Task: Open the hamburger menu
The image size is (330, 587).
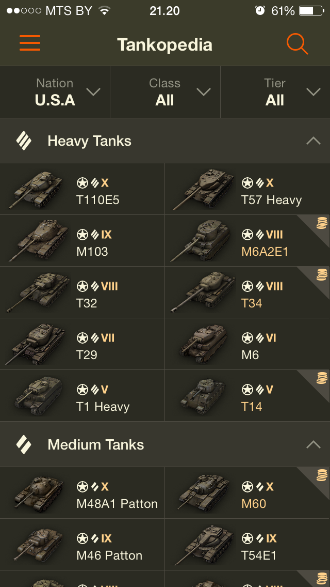Action: pos(30,43)
